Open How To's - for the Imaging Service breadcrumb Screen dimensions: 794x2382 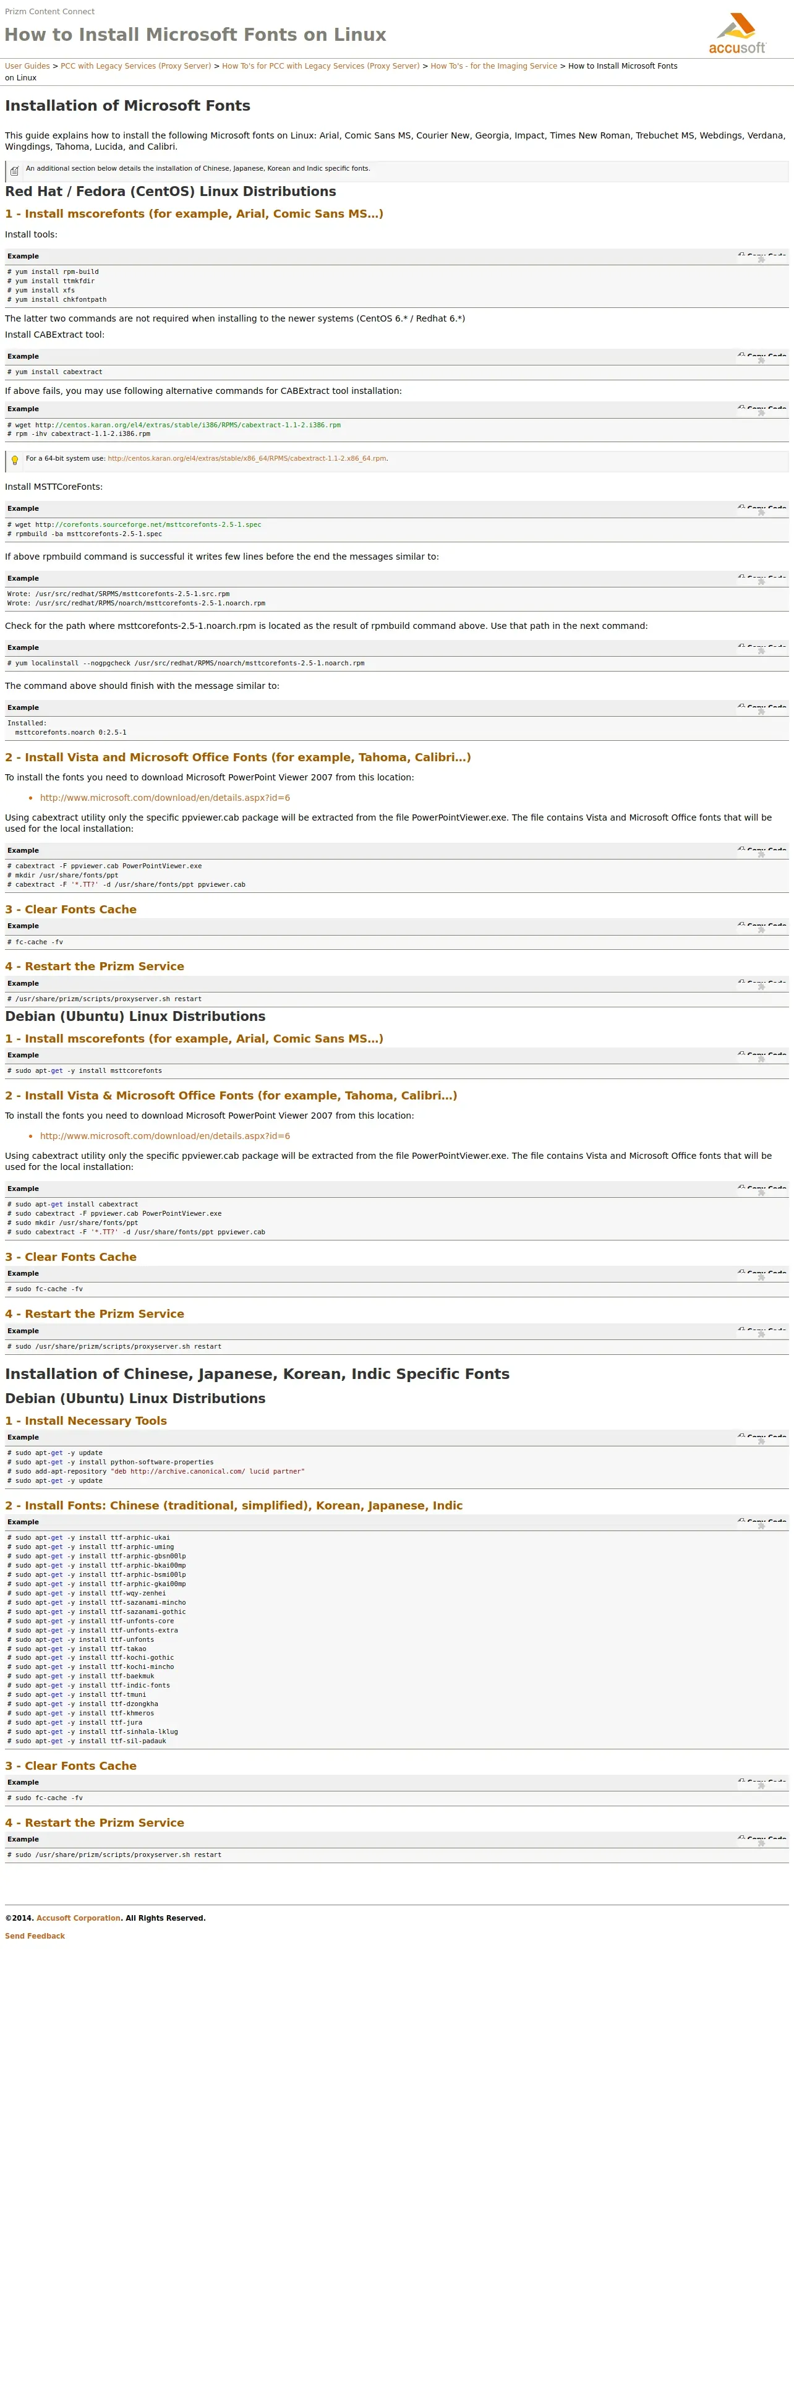493,66
